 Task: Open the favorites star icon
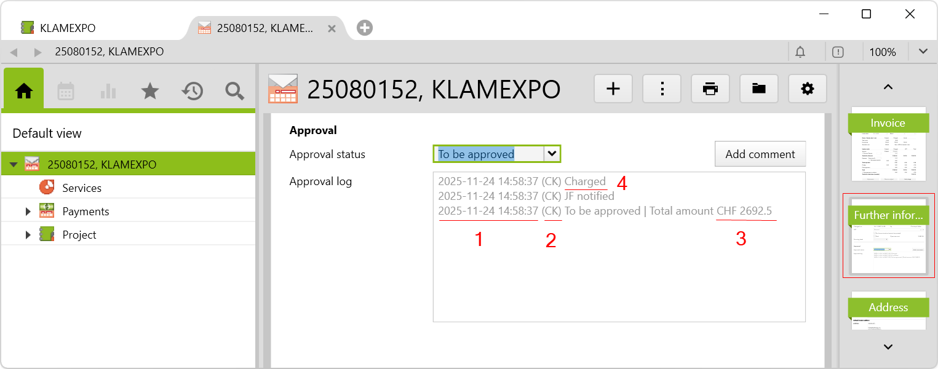pyautogui.click(x=150, y=91)
